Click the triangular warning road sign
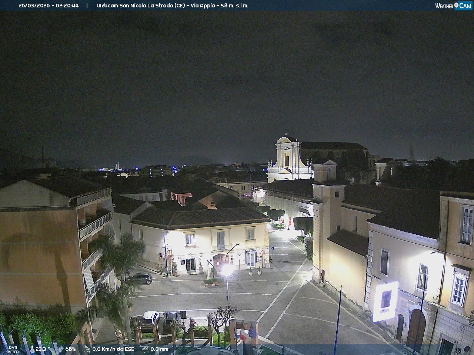This screenshot has width=474, height=355. 262,252
